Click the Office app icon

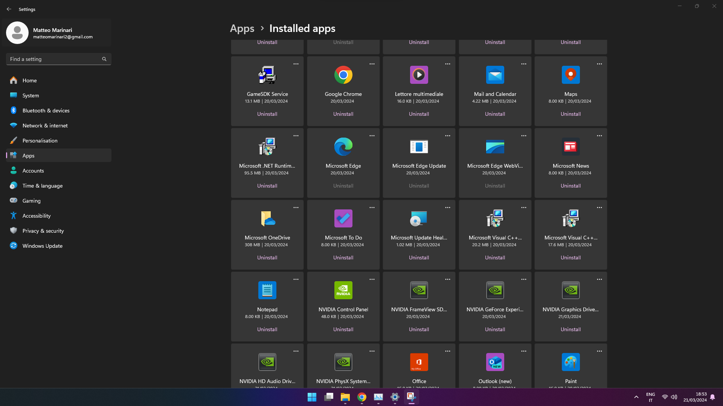(419, 362)
